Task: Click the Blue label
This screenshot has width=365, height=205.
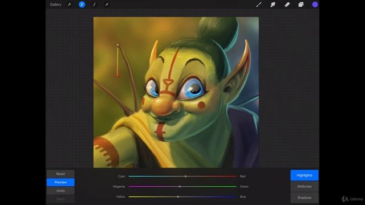Action: 243,196
